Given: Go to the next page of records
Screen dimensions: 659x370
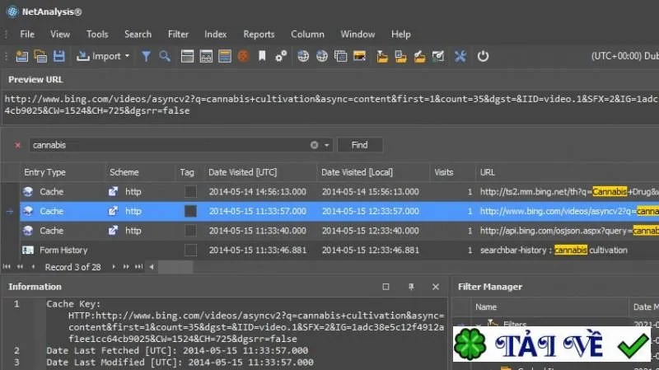Looking at the screenshot, I should pos(126,266).
